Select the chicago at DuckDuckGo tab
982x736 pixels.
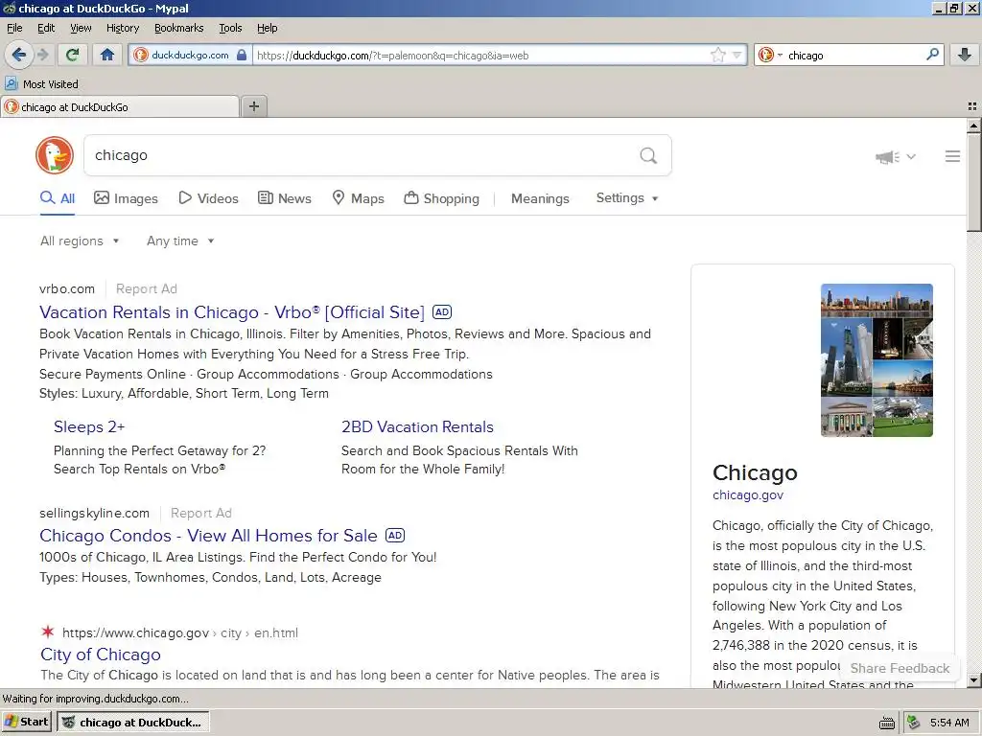pos(119,107)
